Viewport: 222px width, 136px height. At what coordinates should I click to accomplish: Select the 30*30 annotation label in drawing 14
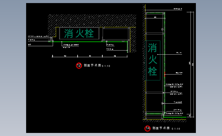pyautogui.click(x=174, y=91)
